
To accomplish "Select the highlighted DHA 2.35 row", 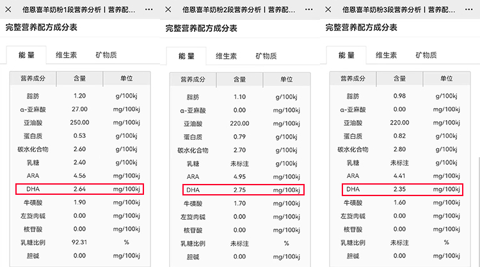I will (x=399, y=189).
